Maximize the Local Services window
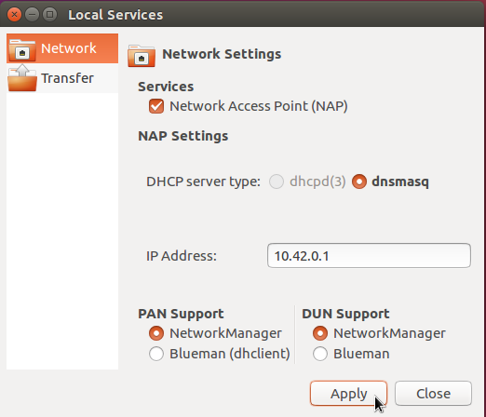 point(49,15)
